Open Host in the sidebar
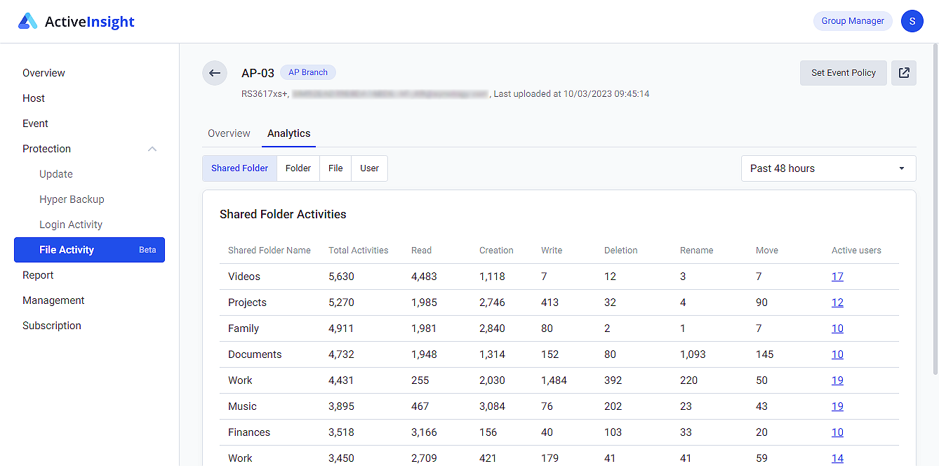939x466 pixels. pos(34,98)
